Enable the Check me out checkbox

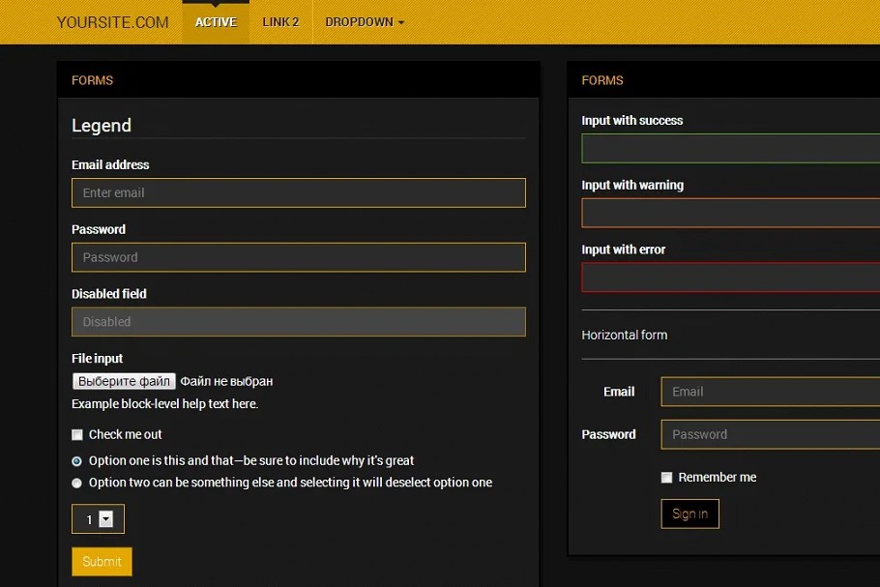click(x=77, y=435)
